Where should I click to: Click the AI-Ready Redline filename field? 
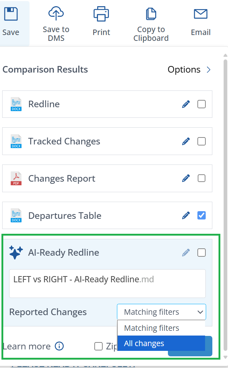coord(107,284)
